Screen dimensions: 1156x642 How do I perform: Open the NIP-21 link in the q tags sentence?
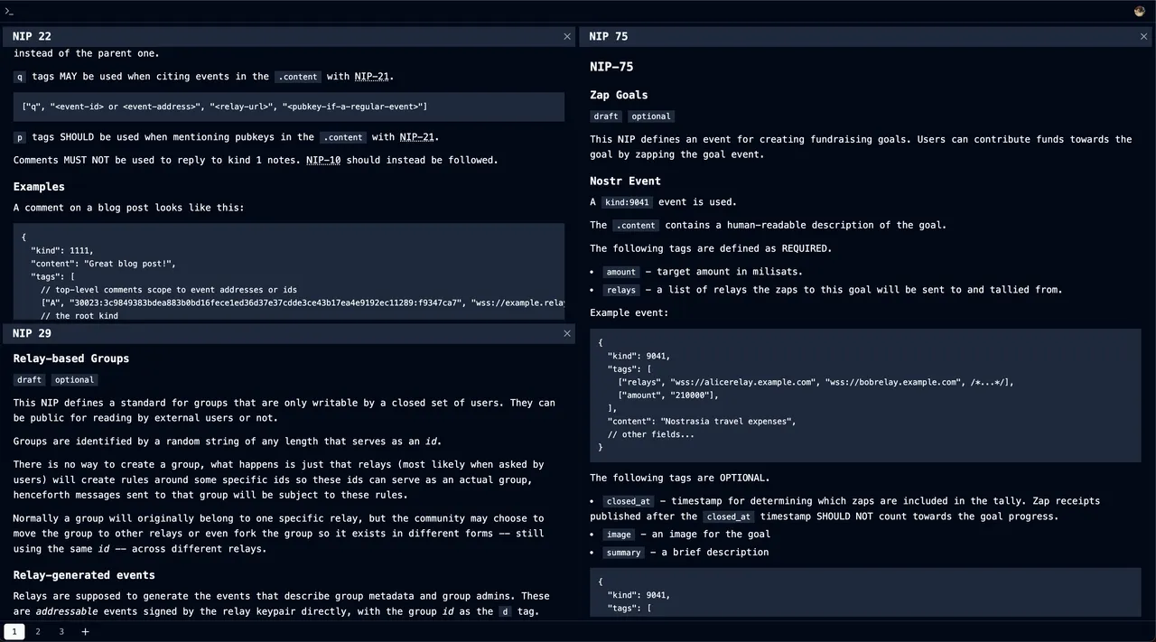(373, 77)
